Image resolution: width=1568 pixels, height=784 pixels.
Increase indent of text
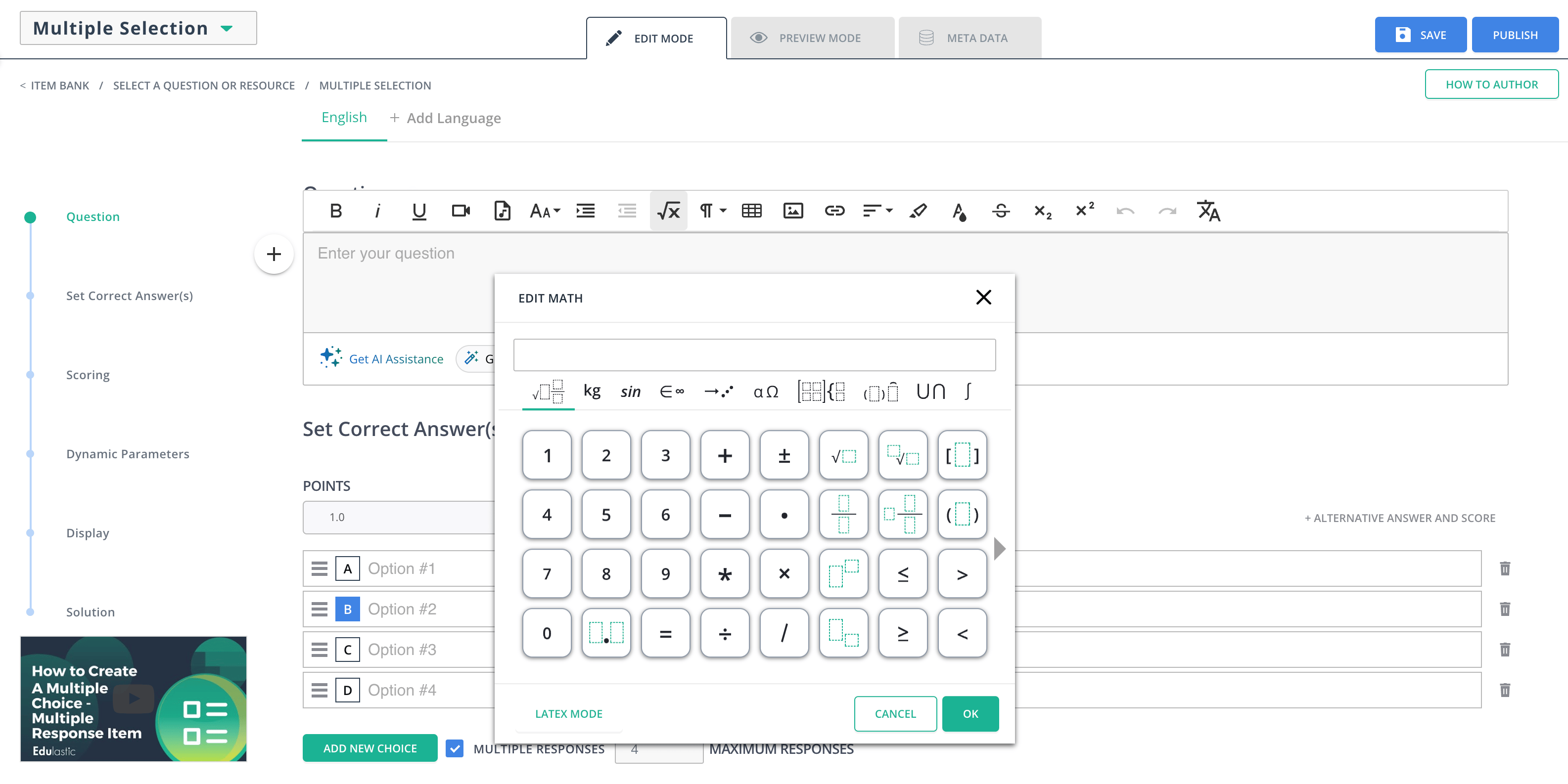[x=586, y=211]
